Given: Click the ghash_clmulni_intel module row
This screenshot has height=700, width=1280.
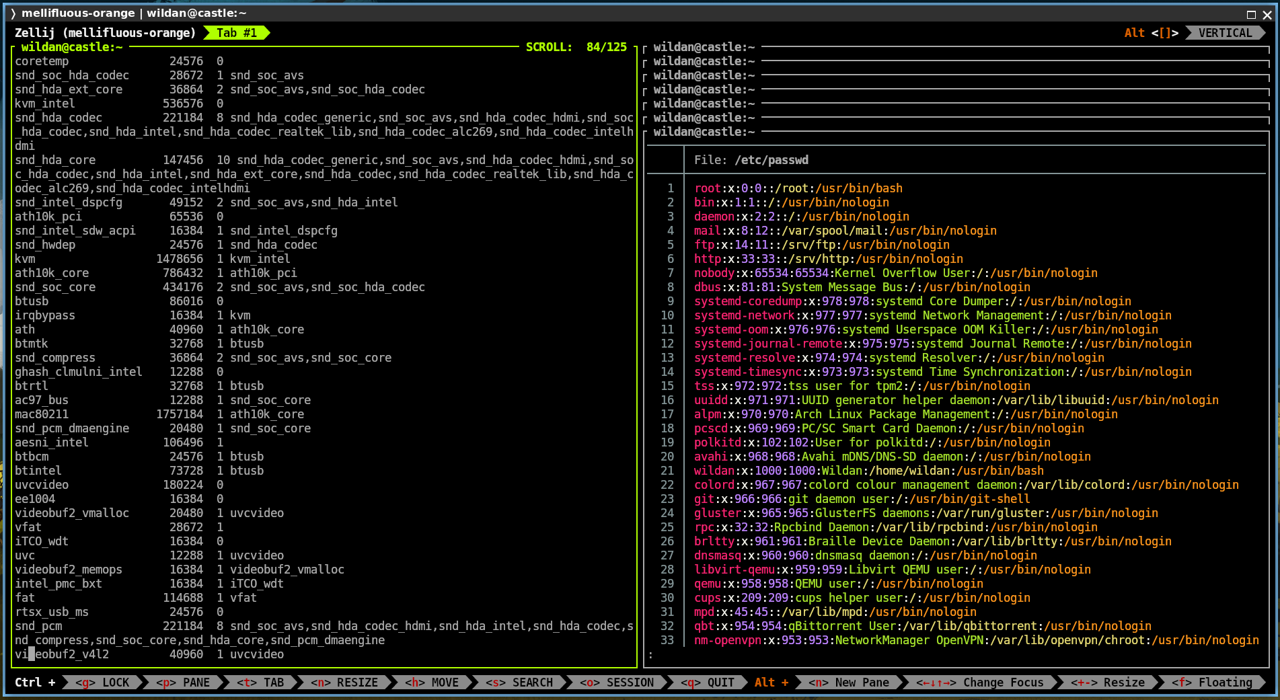Looking at the screenshot, I should tap(119, 372).
